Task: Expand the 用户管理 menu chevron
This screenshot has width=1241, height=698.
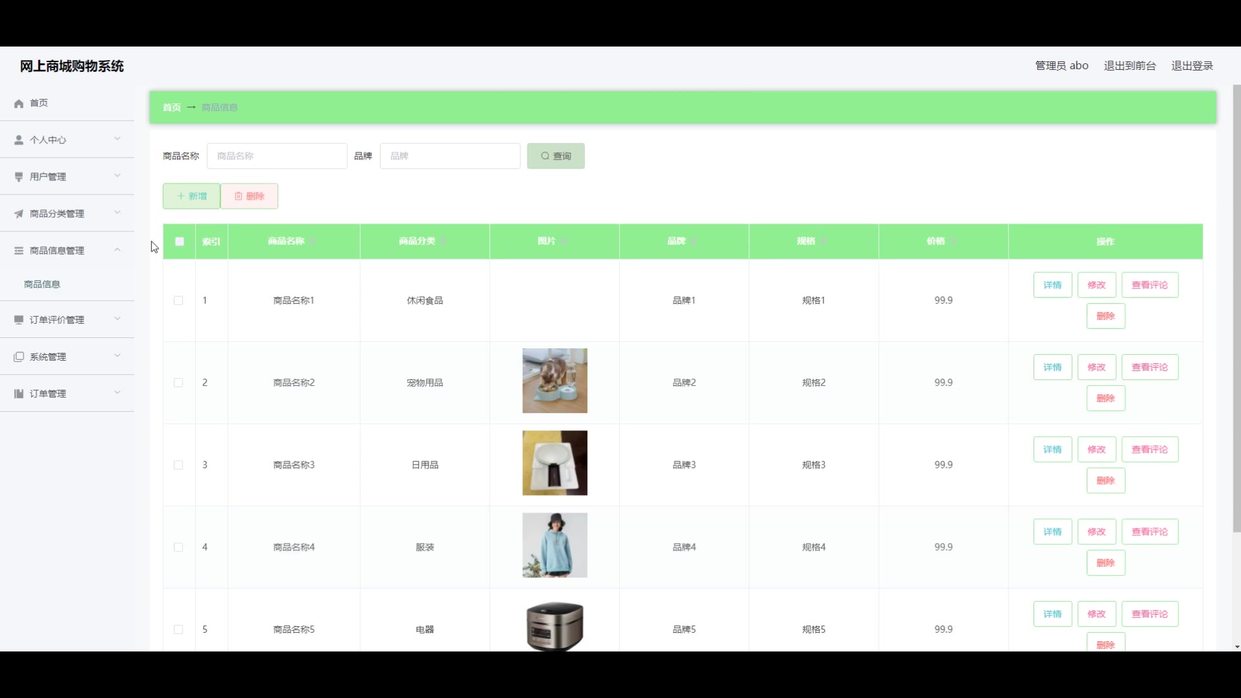Action: (117, 176)
